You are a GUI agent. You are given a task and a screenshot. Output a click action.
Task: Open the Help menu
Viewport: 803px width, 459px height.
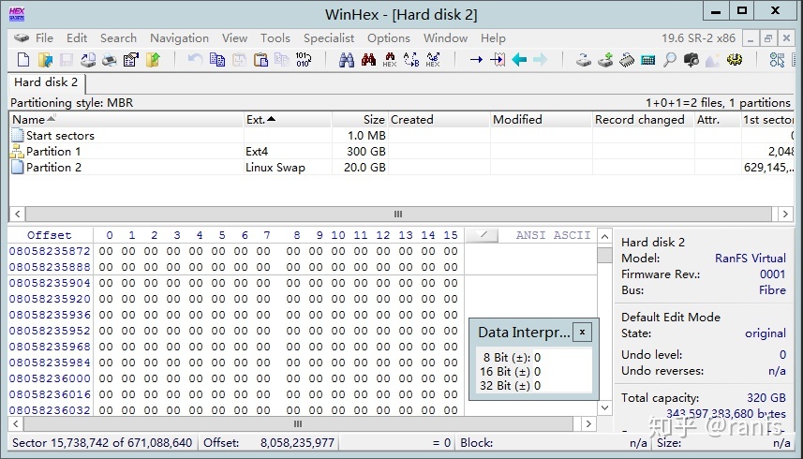click(x=493, y=38)
